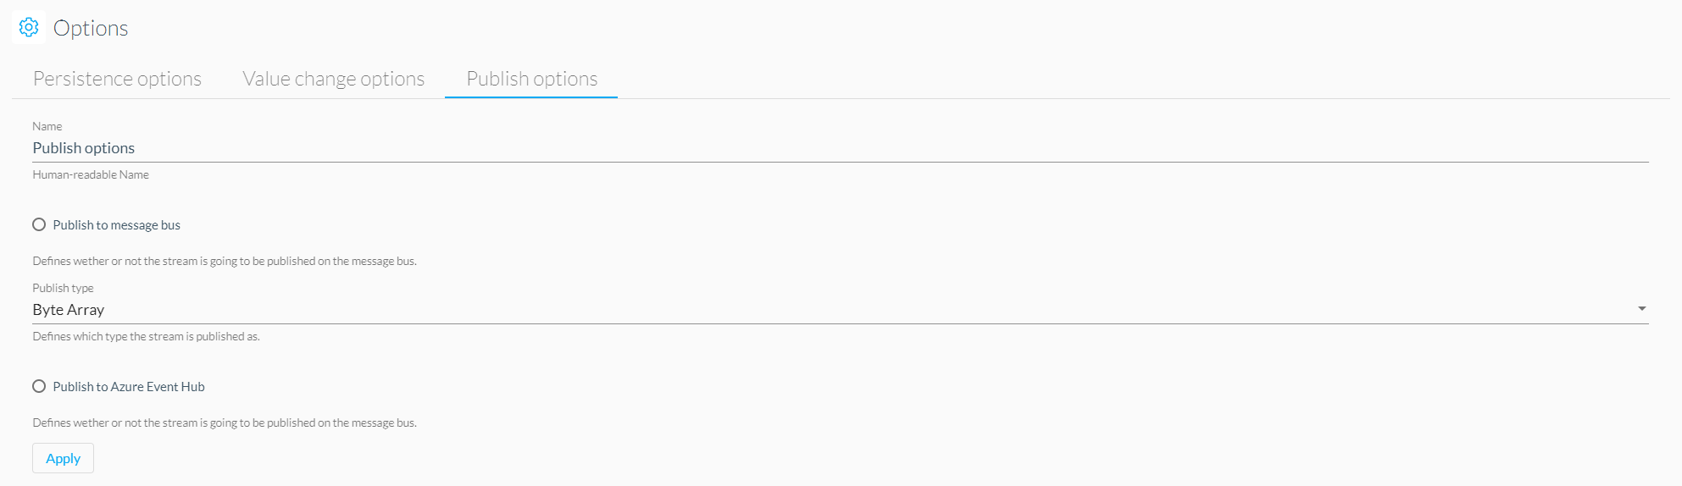Click the Publish to message bus label

(x=117, y=225)
